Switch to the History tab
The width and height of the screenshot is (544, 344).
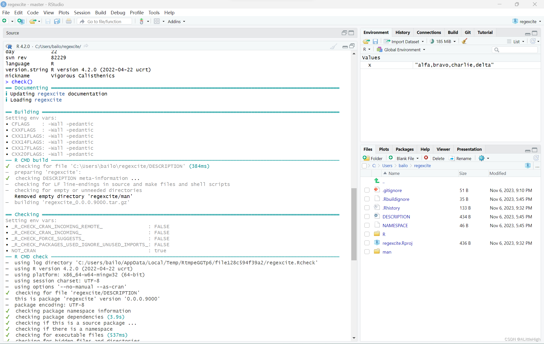pyautogui.click(x=402, y=32)
